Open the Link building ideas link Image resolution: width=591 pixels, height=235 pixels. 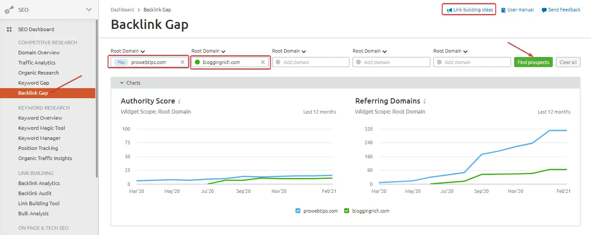pyautogui.click(x=473, y=10)
